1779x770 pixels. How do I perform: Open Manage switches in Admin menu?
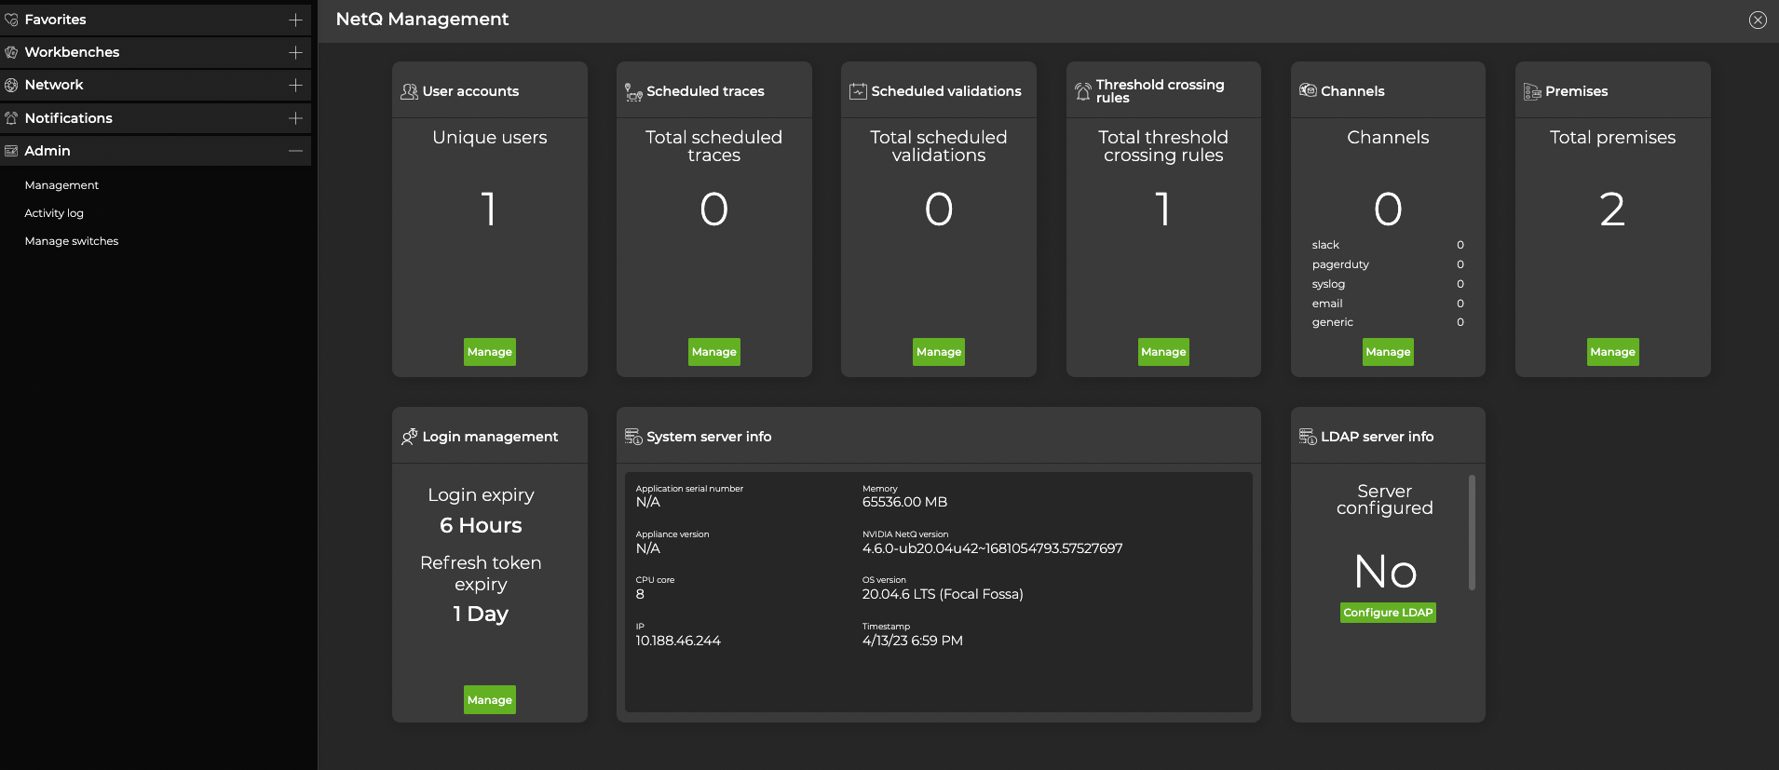click(x=72, y=241)
